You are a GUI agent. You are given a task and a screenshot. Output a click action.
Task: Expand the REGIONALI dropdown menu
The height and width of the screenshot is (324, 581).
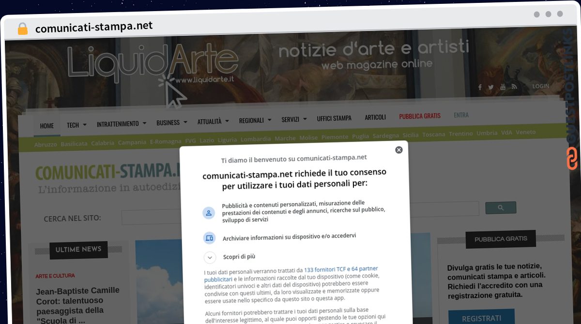(x=255, y=120)
